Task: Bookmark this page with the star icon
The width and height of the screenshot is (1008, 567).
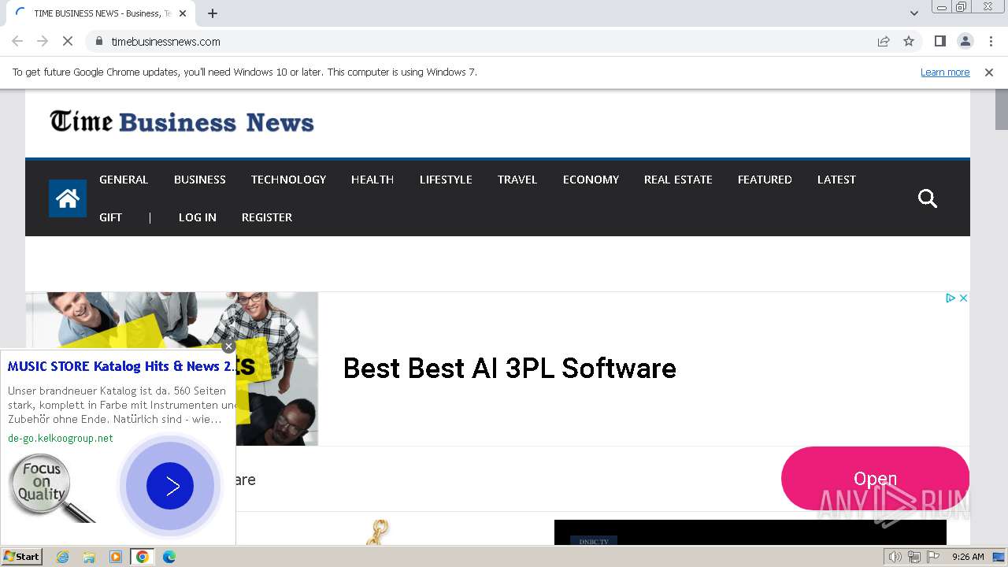Action: coord(909,41)
